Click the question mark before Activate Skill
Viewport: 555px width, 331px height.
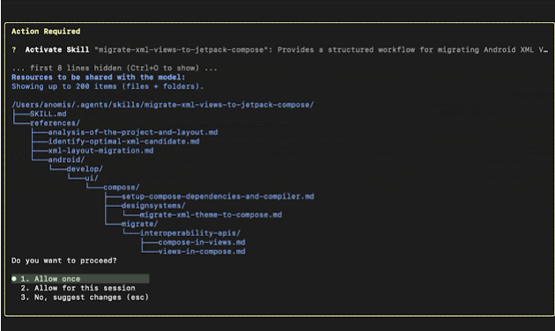tap(14, 49)
